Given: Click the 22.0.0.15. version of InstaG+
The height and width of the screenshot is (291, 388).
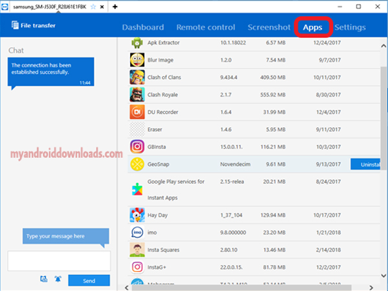Looking at the screenshot, I should click(x=232, y=267).
